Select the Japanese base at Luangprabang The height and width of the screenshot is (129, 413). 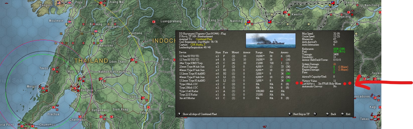tap(154, 22)
